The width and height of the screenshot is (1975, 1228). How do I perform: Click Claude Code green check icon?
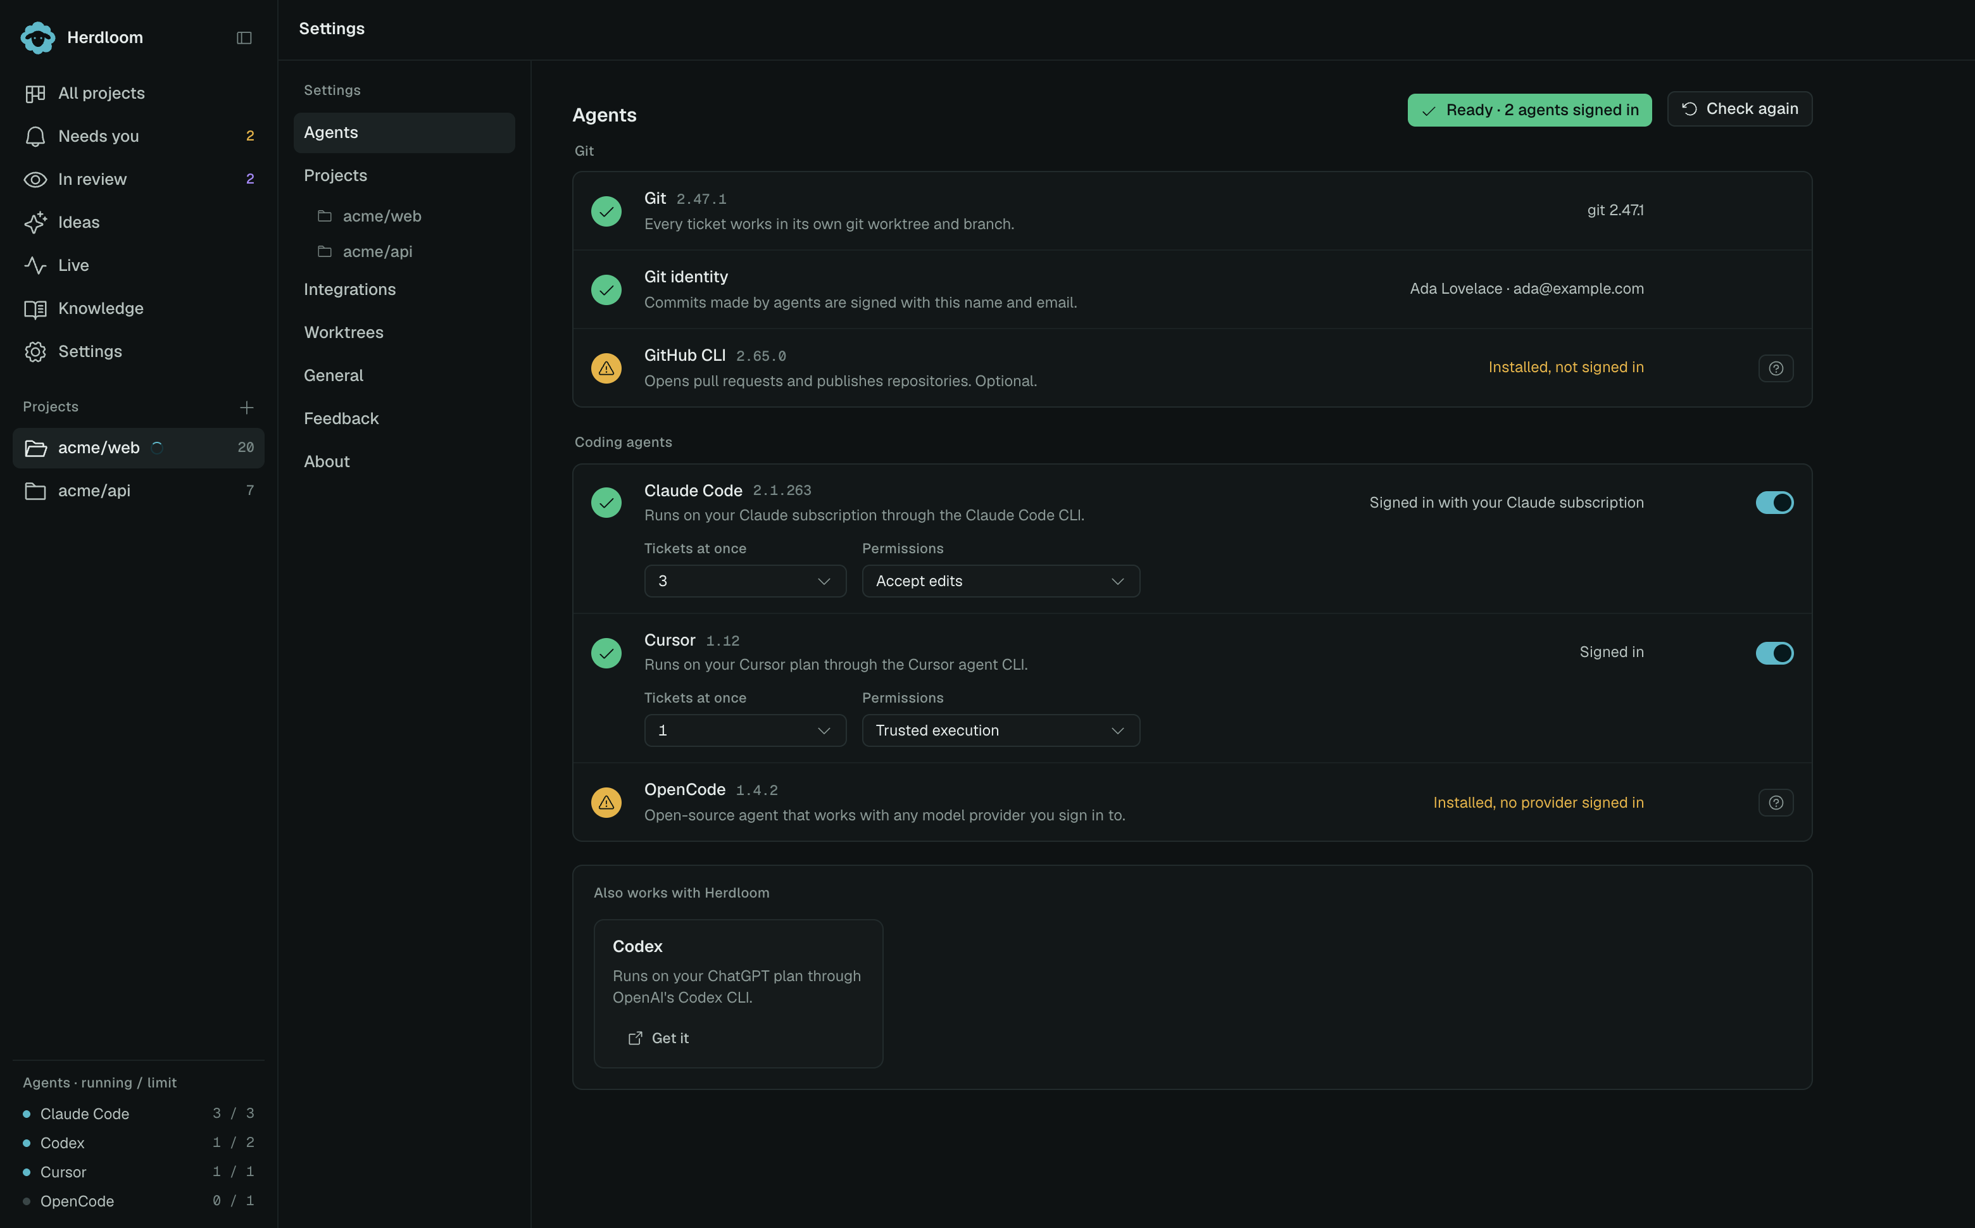click(606, 503)
